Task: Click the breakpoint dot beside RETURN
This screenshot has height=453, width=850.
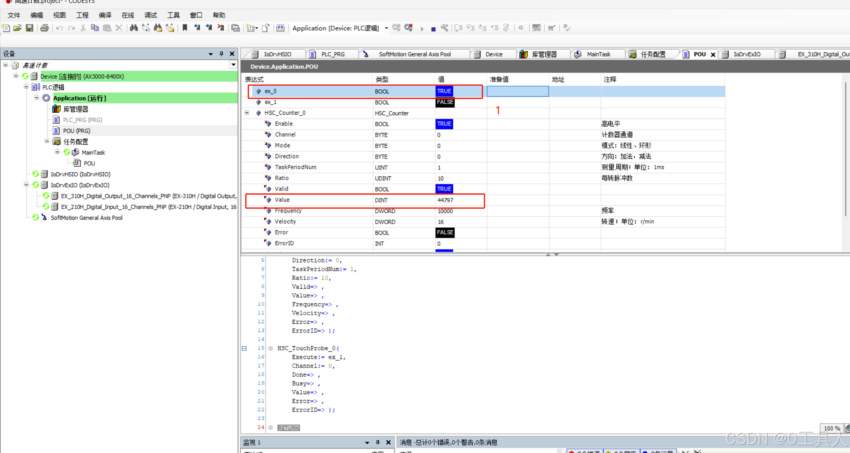Action: pyautogui.click(x=270, y=428)
